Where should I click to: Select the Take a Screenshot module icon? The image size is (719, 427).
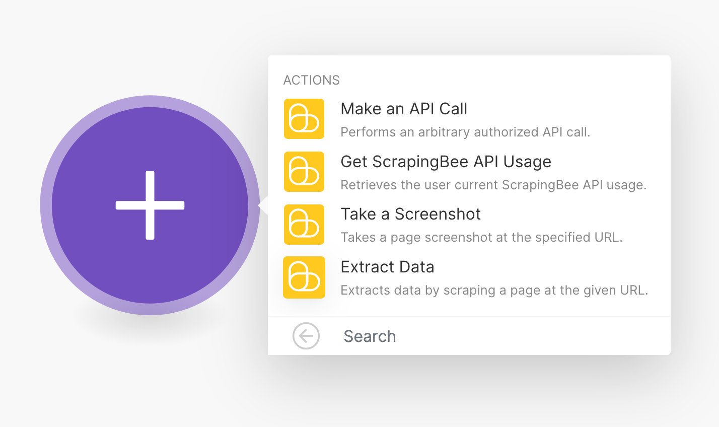[304, 225]
